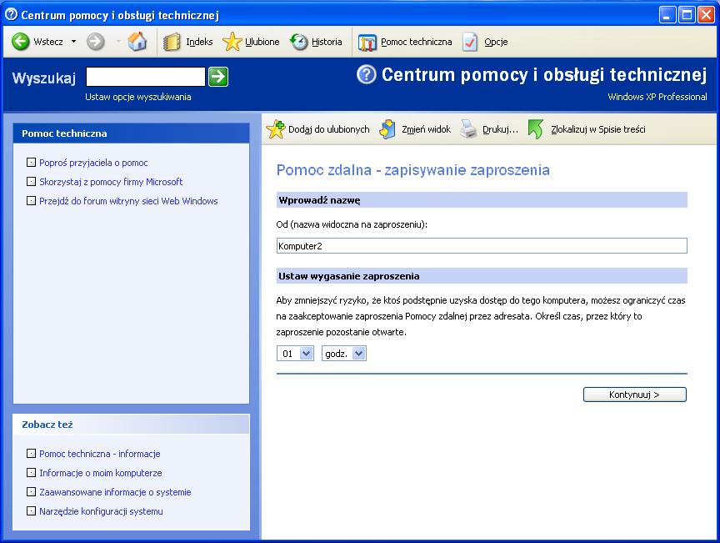Open Informacje o moim komputerze link
Screen dimensions: 720x543
101,473
